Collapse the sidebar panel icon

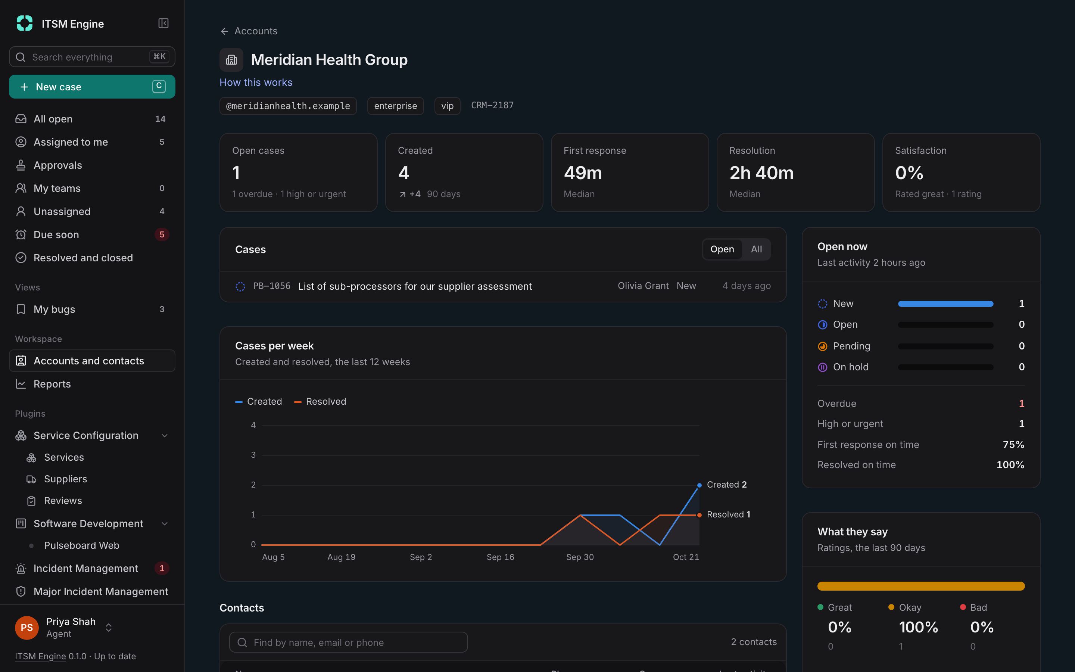click(163, 23)
